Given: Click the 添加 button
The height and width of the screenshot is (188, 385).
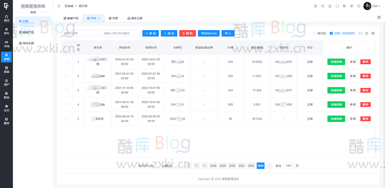Looking at the screenshot, I should pos(169,34).
